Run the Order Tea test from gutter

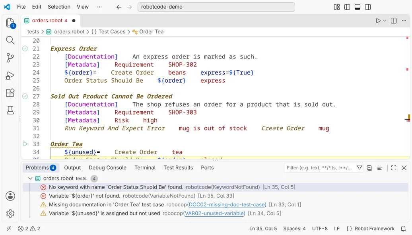25,144
